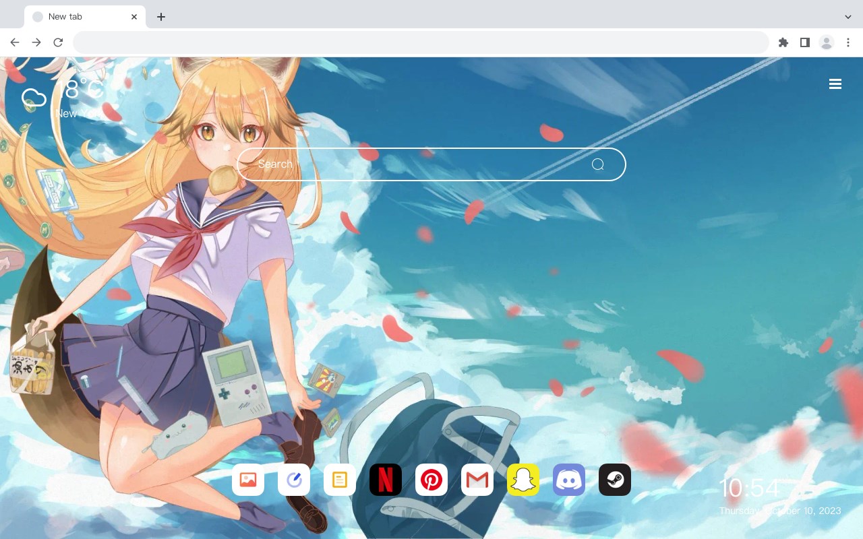863x539 pixels.
Task: Select the New tab tab
Action: pyautogui.click(x=85, y=17)
